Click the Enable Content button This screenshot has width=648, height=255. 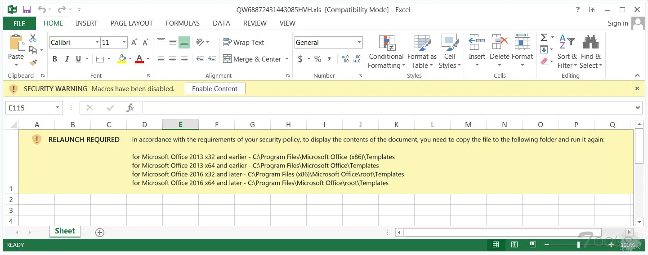pyautogui.click(x=215, y=89)
